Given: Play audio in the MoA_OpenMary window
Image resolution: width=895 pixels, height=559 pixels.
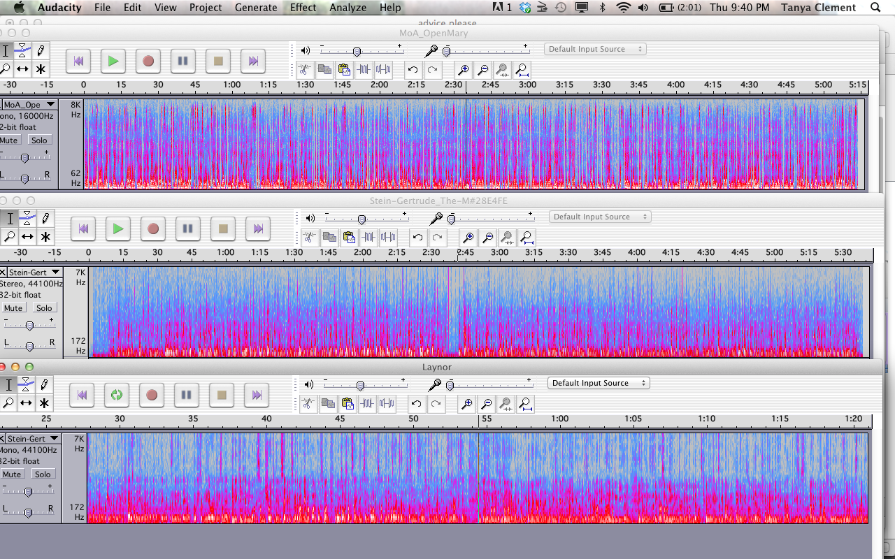Looking at the screenshot, I should point(113,61).
